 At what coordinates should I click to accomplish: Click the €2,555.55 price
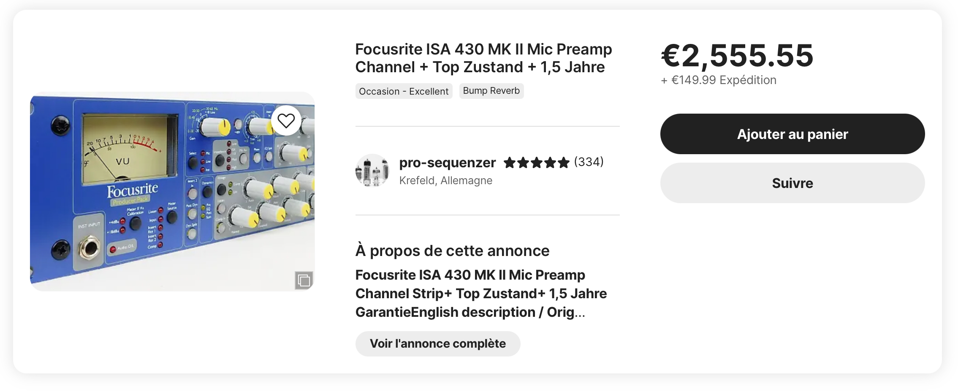coord(737,55)
